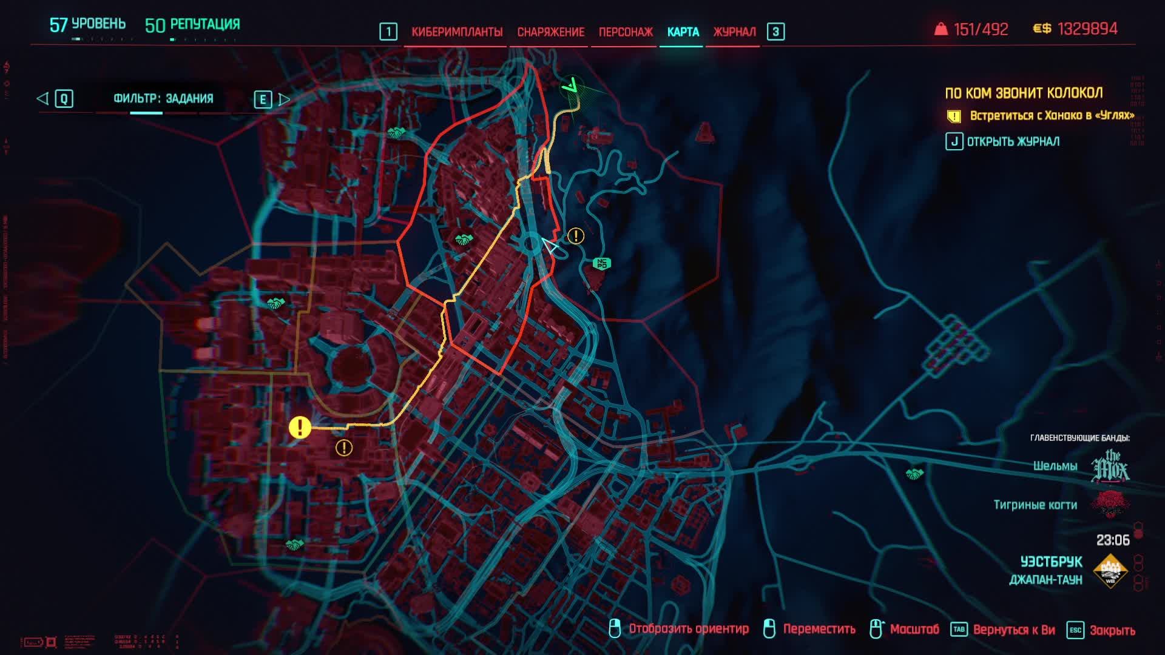Image resolution: width=1165 pixels, height=655 pixels.
Task: Click the Закрыть button
Action: [1112, 630]
